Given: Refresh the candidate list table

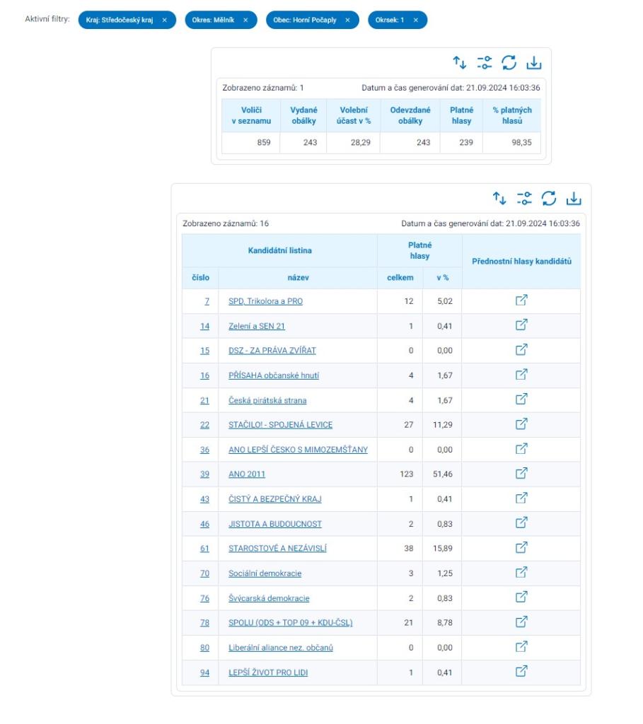Looking at the screenshot, I should pos(549,199).
